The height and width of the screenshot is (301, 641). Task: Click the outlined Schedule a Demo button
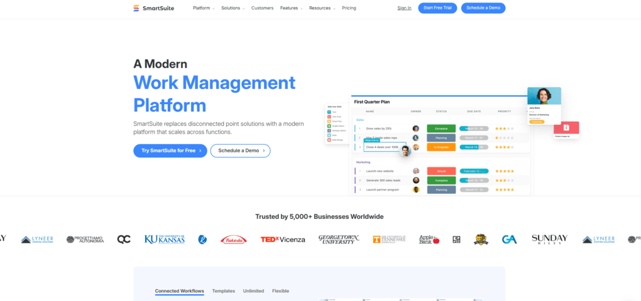240,150
